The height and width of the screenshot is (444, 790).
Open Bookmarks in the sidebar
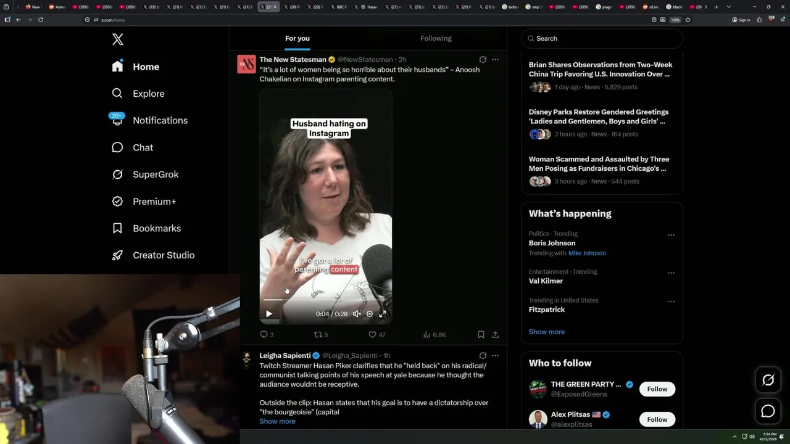146,228
